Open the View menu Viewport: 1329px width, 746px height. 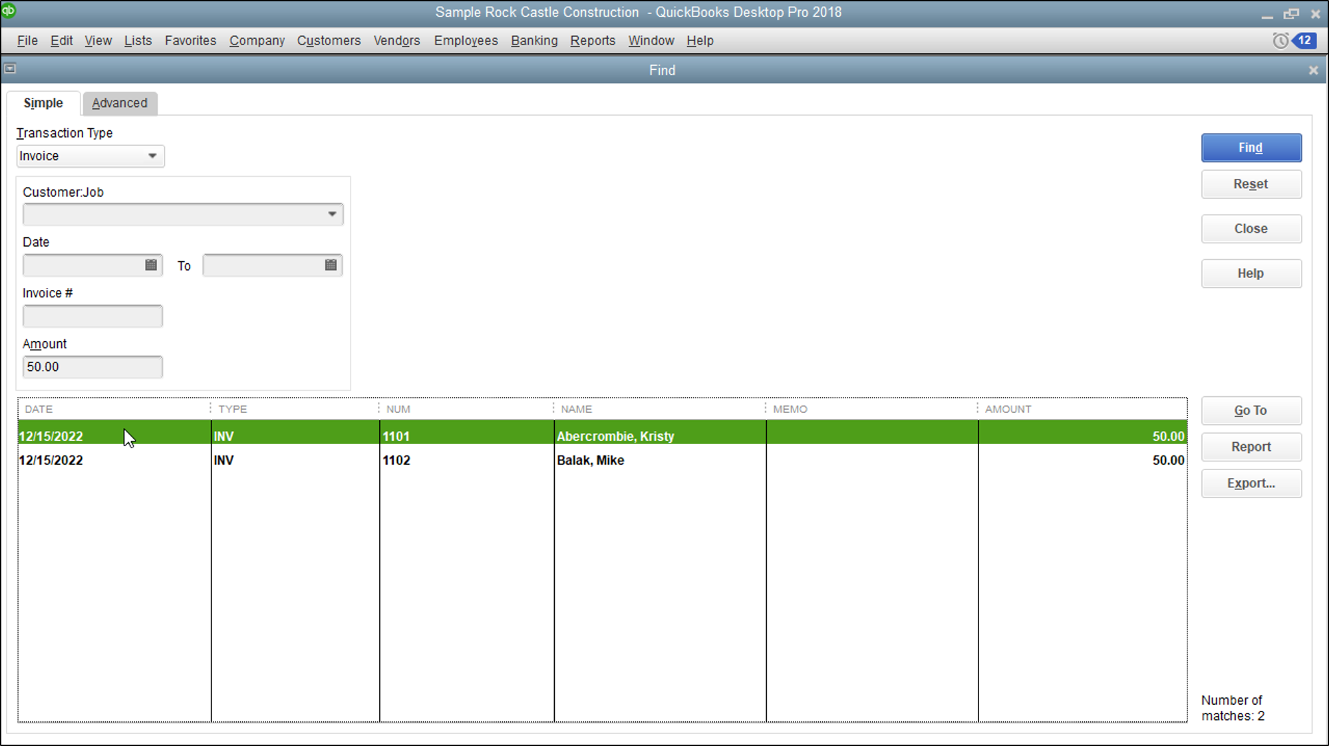coord(98,41)
